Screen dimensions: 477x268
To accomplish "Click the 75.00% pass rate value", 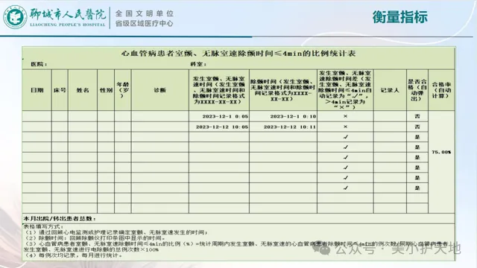I will tap(441, 152).
